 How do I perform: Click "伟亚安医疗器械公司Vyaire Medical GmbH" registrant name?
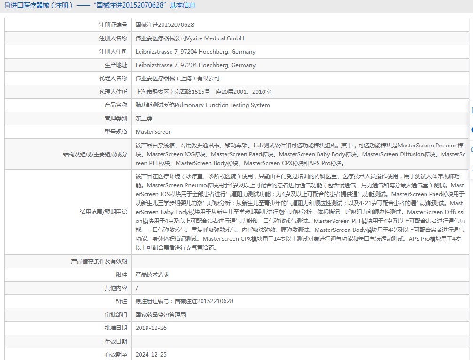tap(190, 38)
